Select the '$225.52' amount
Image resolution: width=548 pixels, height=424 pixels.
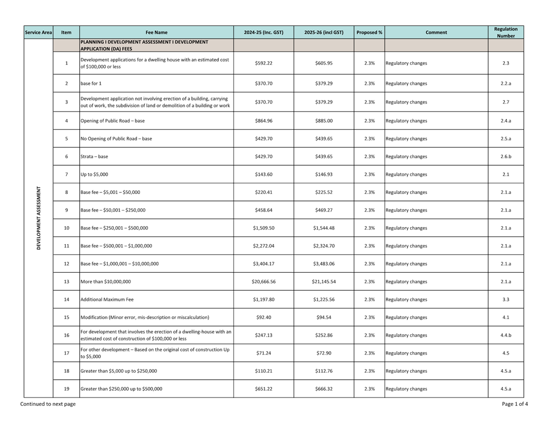(x=324, y=192)
